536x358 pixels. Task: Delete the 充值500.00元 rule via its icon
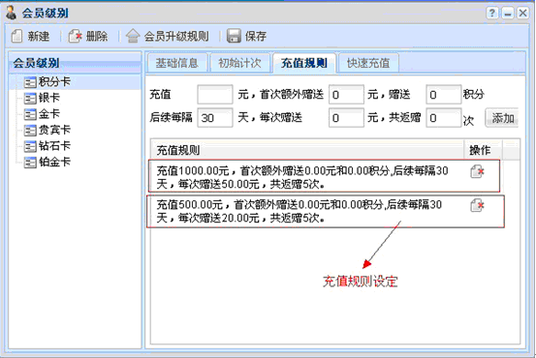click(477, 205)
